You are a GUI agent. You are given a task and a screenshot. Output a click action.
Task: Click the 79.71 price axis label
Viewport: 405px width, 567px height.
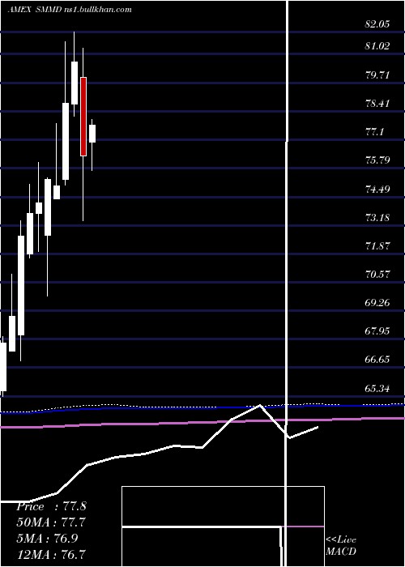[377, 75]
